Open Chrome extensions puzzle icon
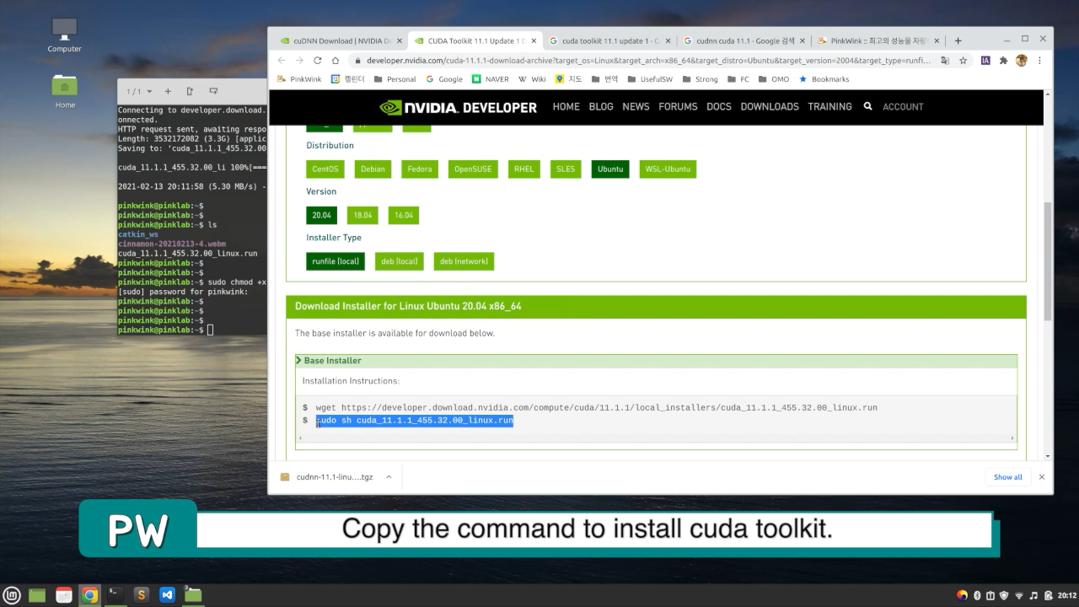This screenshot has height=607, width=1079. [x=1003, y=61]
